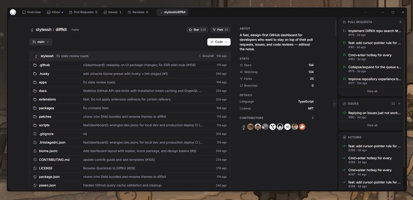Click the first contributor avatar
Screen dimensions: 413x200
[243, 127]
